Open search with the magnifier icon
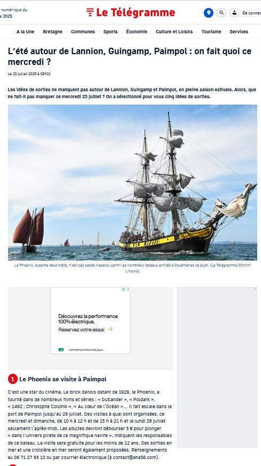Viewport: 261px width, 466px height. click(x=221, y=13)
